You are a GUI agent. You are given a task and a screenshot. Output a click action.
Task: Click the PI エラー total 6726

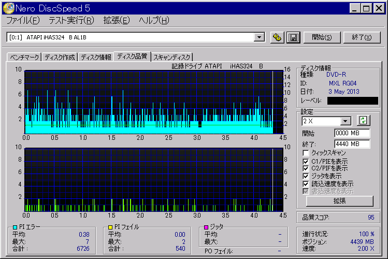coord(83,248)
